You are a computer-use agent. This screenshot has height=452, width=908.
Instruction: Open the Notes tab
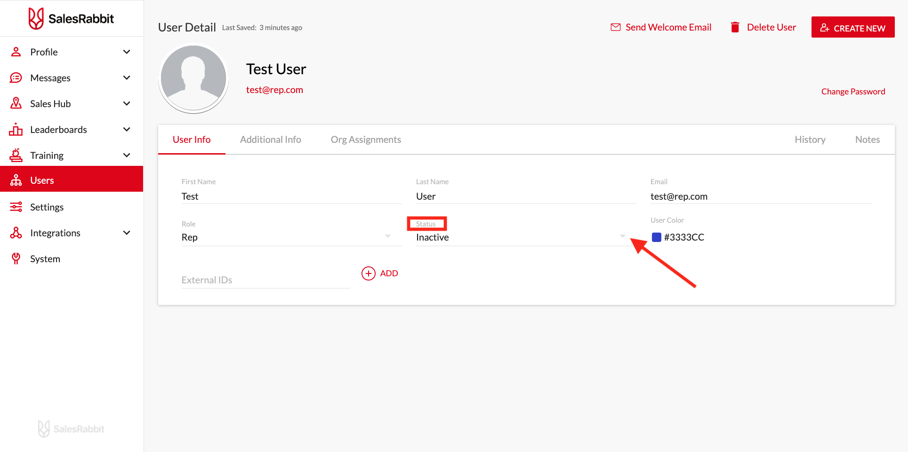click(x=867, y=140)
